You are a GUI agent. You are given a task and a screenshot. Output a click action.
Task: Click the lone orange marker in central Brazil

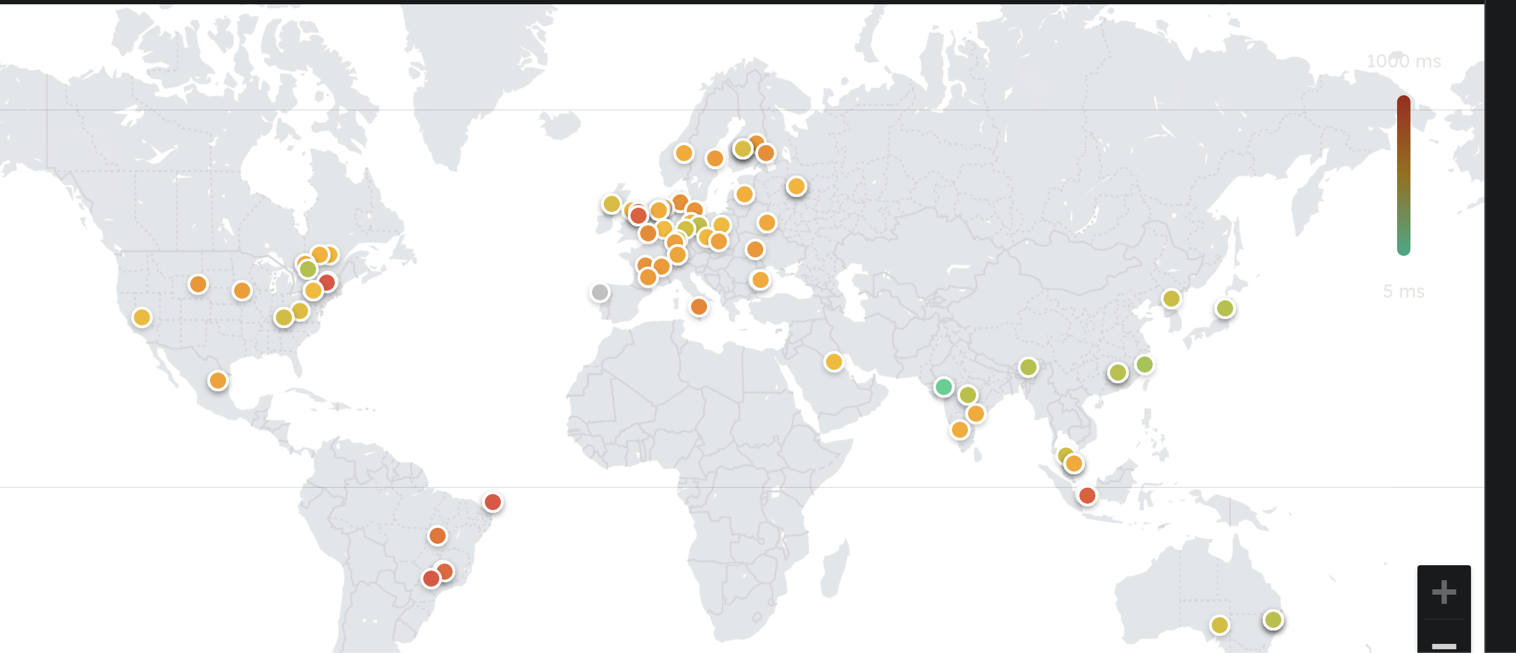[437, 535]
